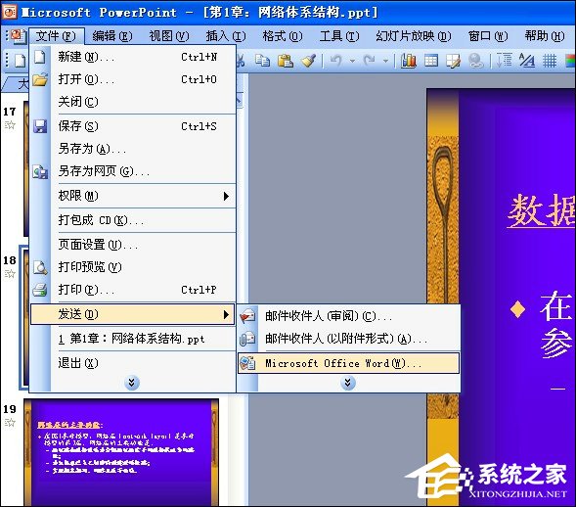Choose 新建(N) from the File menu
Viewport: 576px width, 507px height.
click(x=133, y=57)
